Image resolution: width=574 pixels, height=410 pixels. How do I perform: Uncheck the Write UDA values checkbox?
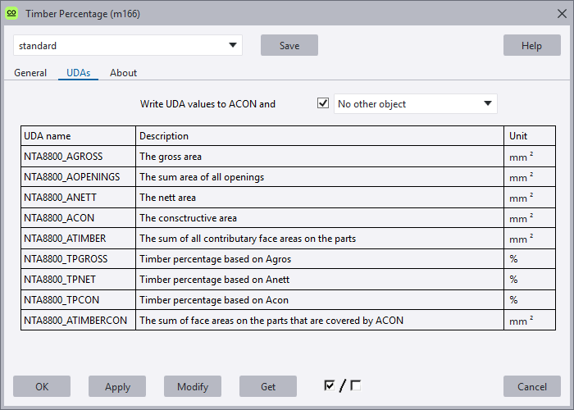tap(323, 103)
